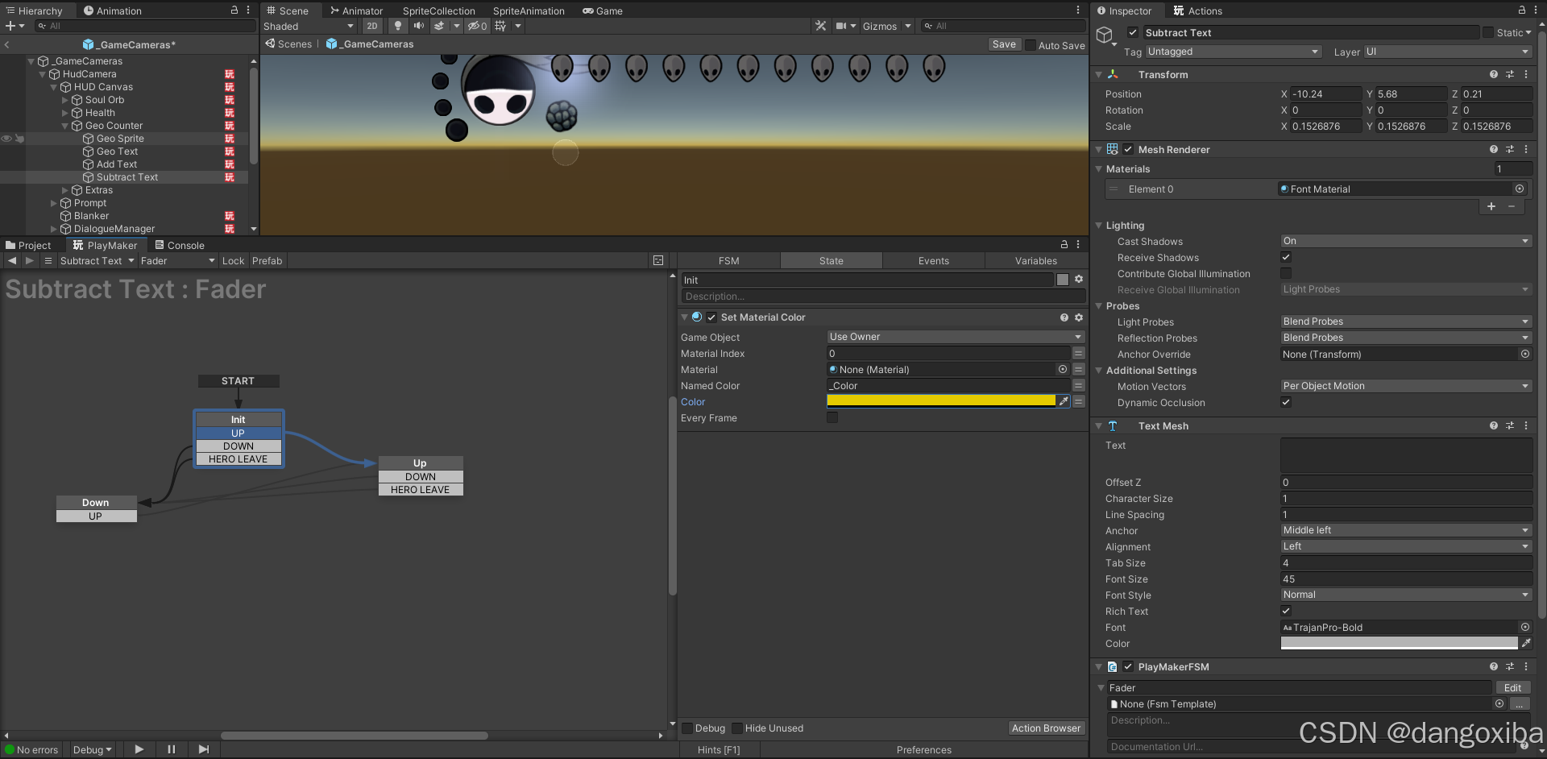
Task: Toggle Subtract Text active checkbox in Inspector
Action: tap(1133, 32)
